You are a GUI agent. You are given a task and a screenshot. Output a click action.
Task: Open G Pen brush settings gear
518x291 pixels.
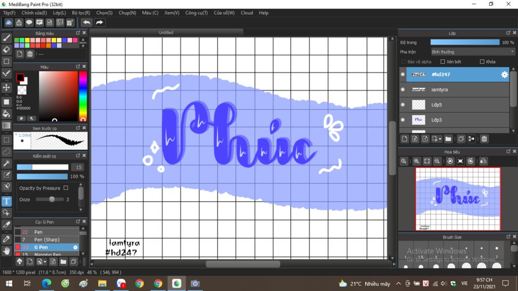(75, 247)
